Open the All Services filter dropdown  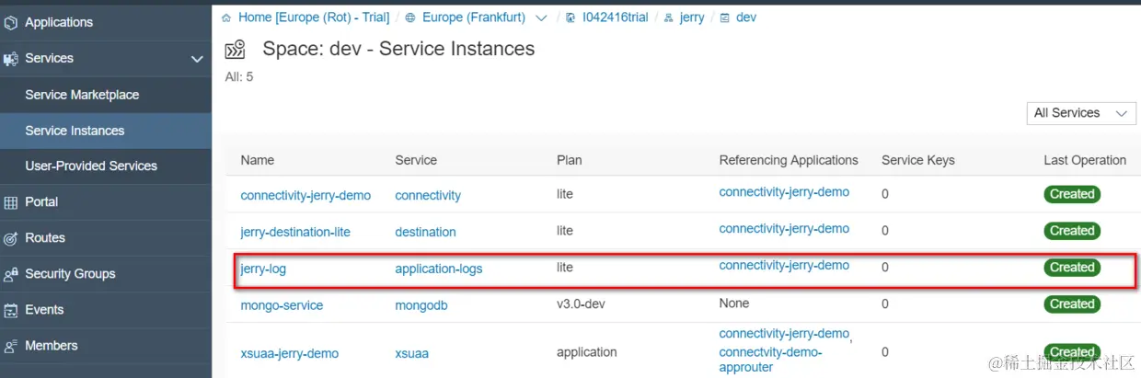pos(1081,113)
